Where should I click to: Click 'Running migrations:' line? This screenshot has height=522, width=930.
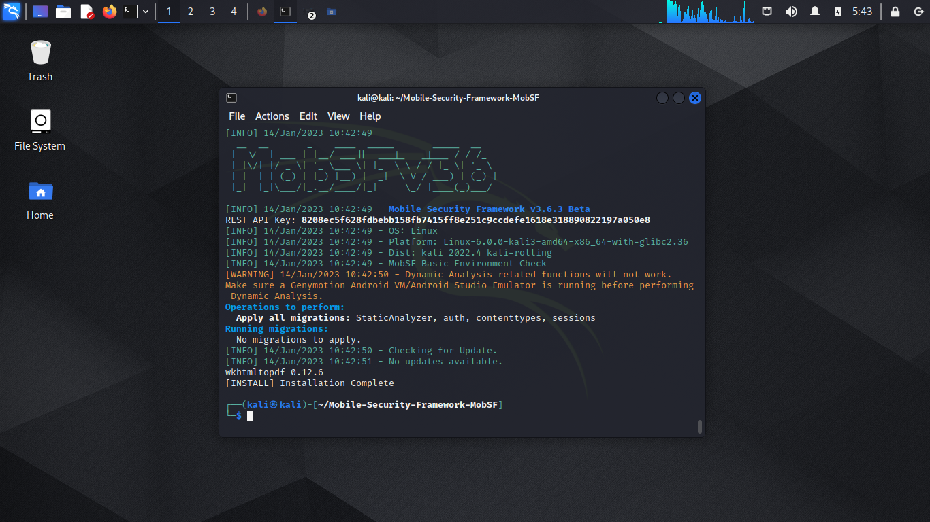click(x=277, y=329)
